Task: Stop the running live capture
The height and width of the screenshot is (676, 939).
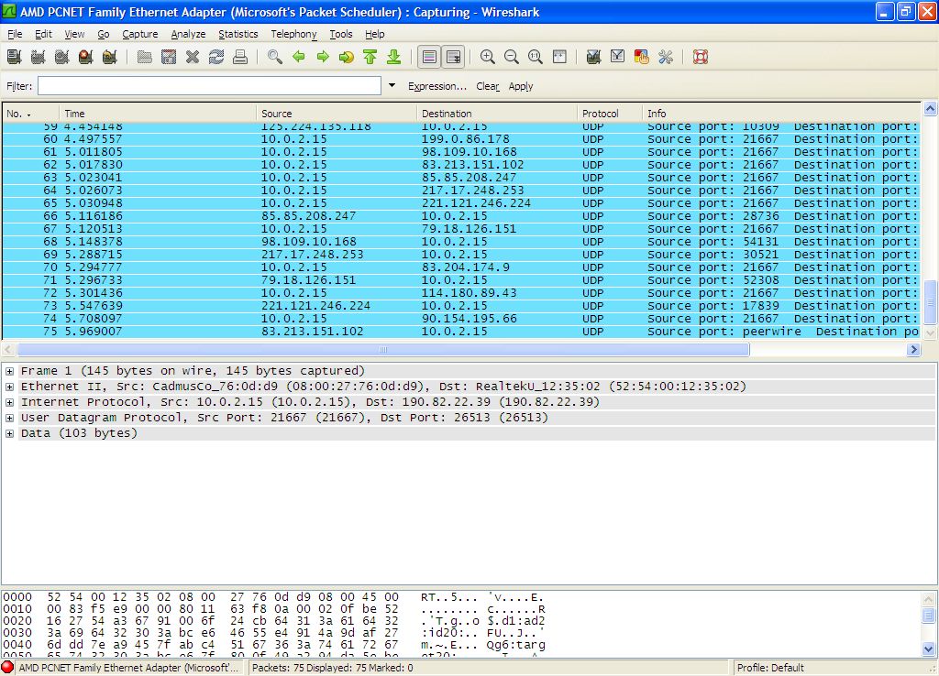Action: (x=85, y=57)
